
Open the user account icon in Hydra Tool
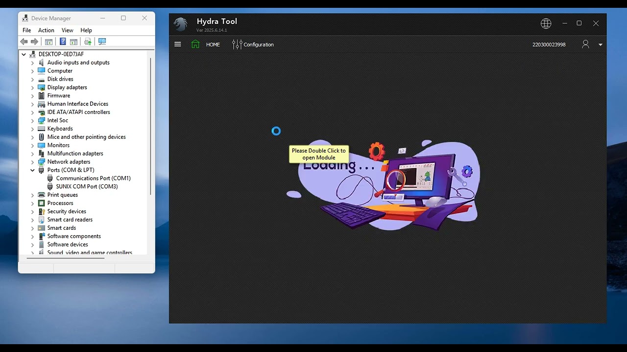click(x=585, y=44)
